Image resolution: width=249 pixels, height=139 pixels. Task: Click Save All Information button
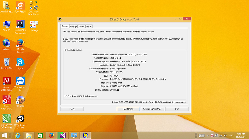[x=152, y=109]
